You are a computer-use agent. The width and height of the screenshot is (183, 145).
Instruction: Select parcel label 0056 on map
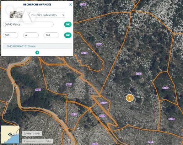[38, 90]
